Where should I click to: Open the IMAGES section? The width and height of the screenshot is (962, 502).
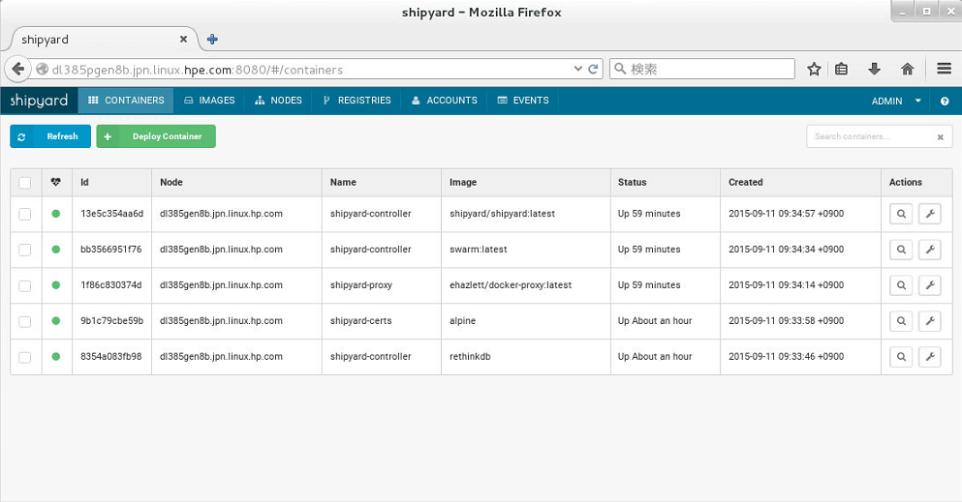click(209, 101)
